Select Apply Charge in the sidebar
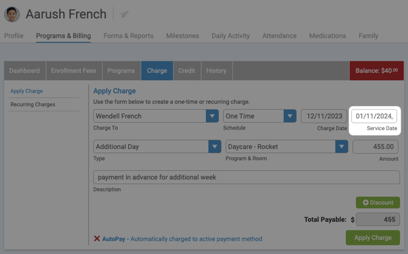Viewport: 408px width, 254px height. (x=27, y=91)
